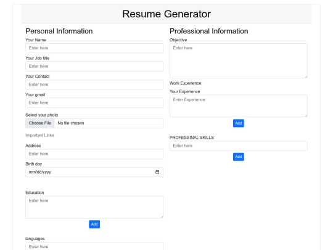Click the Your gmail input field
The width and height of the screenshot is (333, 250).
click(x=94, y=103)
